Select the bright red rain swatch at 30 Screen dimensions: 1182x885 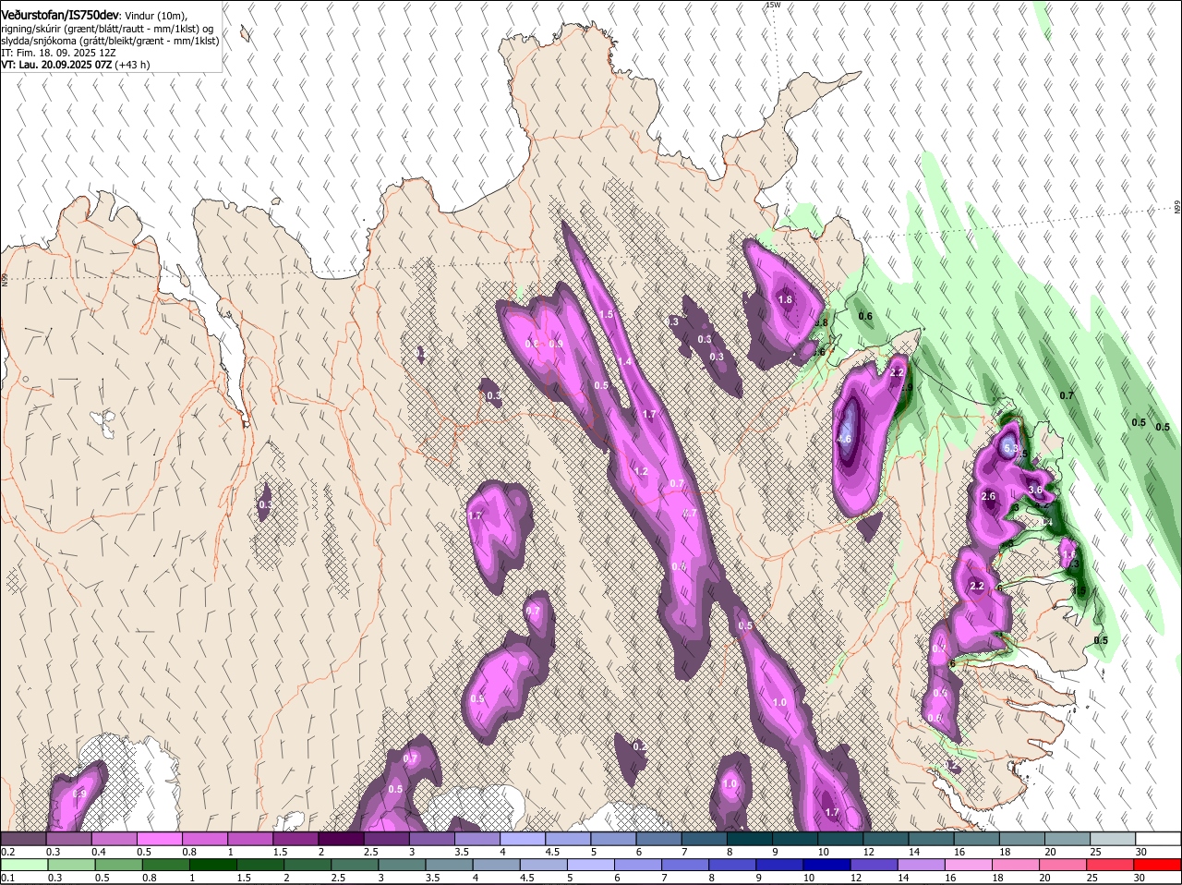[1158, 864]
